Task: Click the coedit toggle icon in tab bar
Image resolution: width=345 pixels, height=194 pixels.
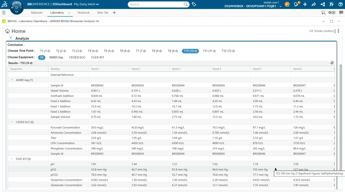Action: 332,13
